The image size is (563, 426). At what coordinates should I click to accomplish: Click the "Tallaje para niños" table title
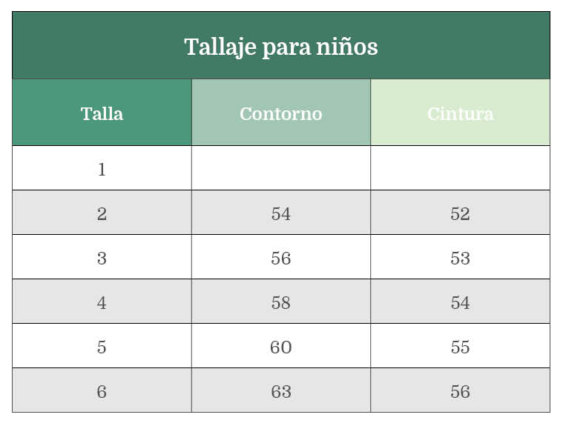(x=280, y=47)
